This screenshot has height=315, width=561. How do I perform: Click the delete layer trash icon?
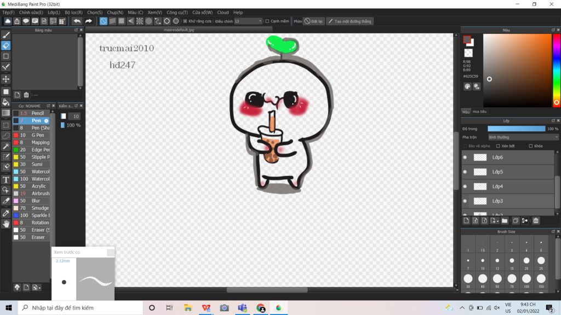click(x=536, y=221)
